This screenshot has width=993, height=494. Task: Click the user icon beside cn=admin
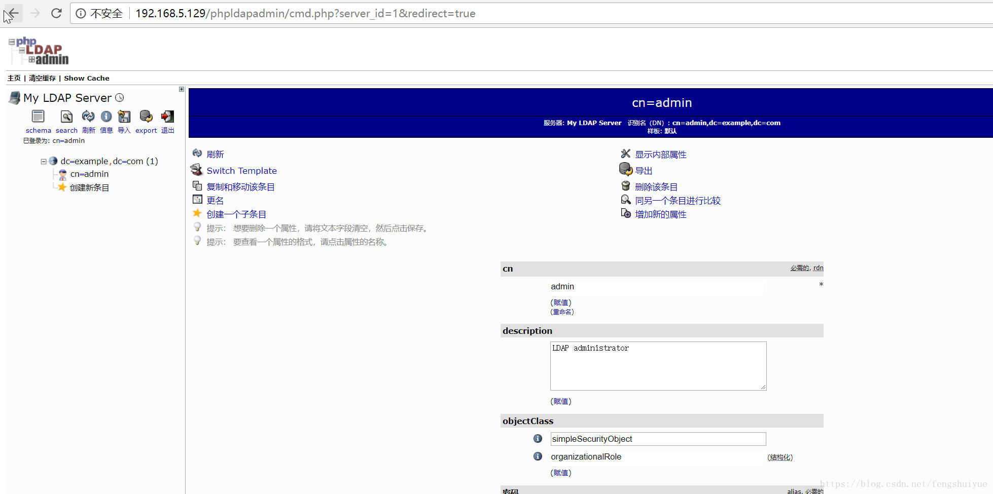coord(62,174)
